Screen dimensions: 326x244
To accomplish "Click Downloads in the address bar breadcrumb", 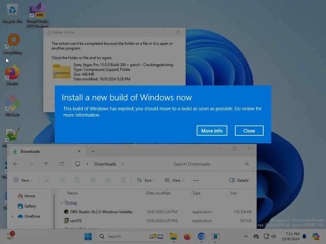I will click(x=105, y=164).
